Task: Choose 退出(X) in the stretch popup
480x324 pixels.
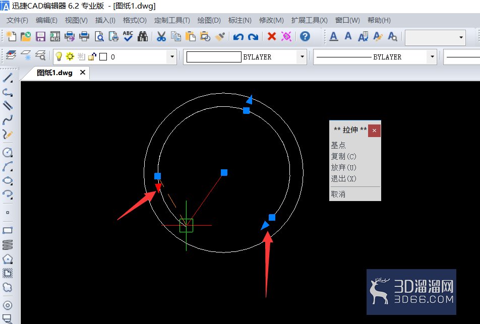Action: click(x=343, y=178)
